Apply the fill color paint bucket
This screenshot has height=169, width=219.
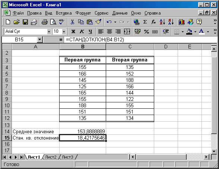tap(189, 32)
